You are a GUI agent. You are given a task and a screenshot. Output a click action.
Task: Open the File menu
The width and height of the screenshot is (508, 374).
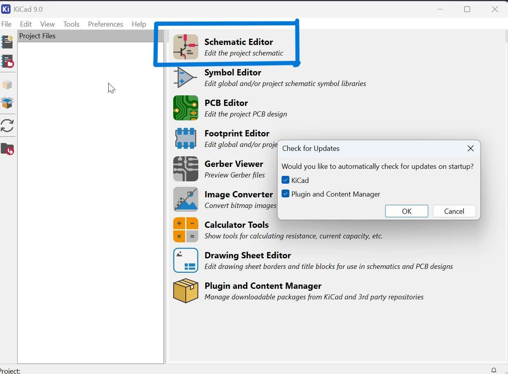tap(6, 24)
